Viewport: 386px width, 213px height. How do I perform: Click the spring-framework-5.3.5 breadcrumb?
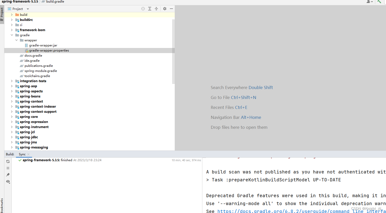tap(20, 2)
